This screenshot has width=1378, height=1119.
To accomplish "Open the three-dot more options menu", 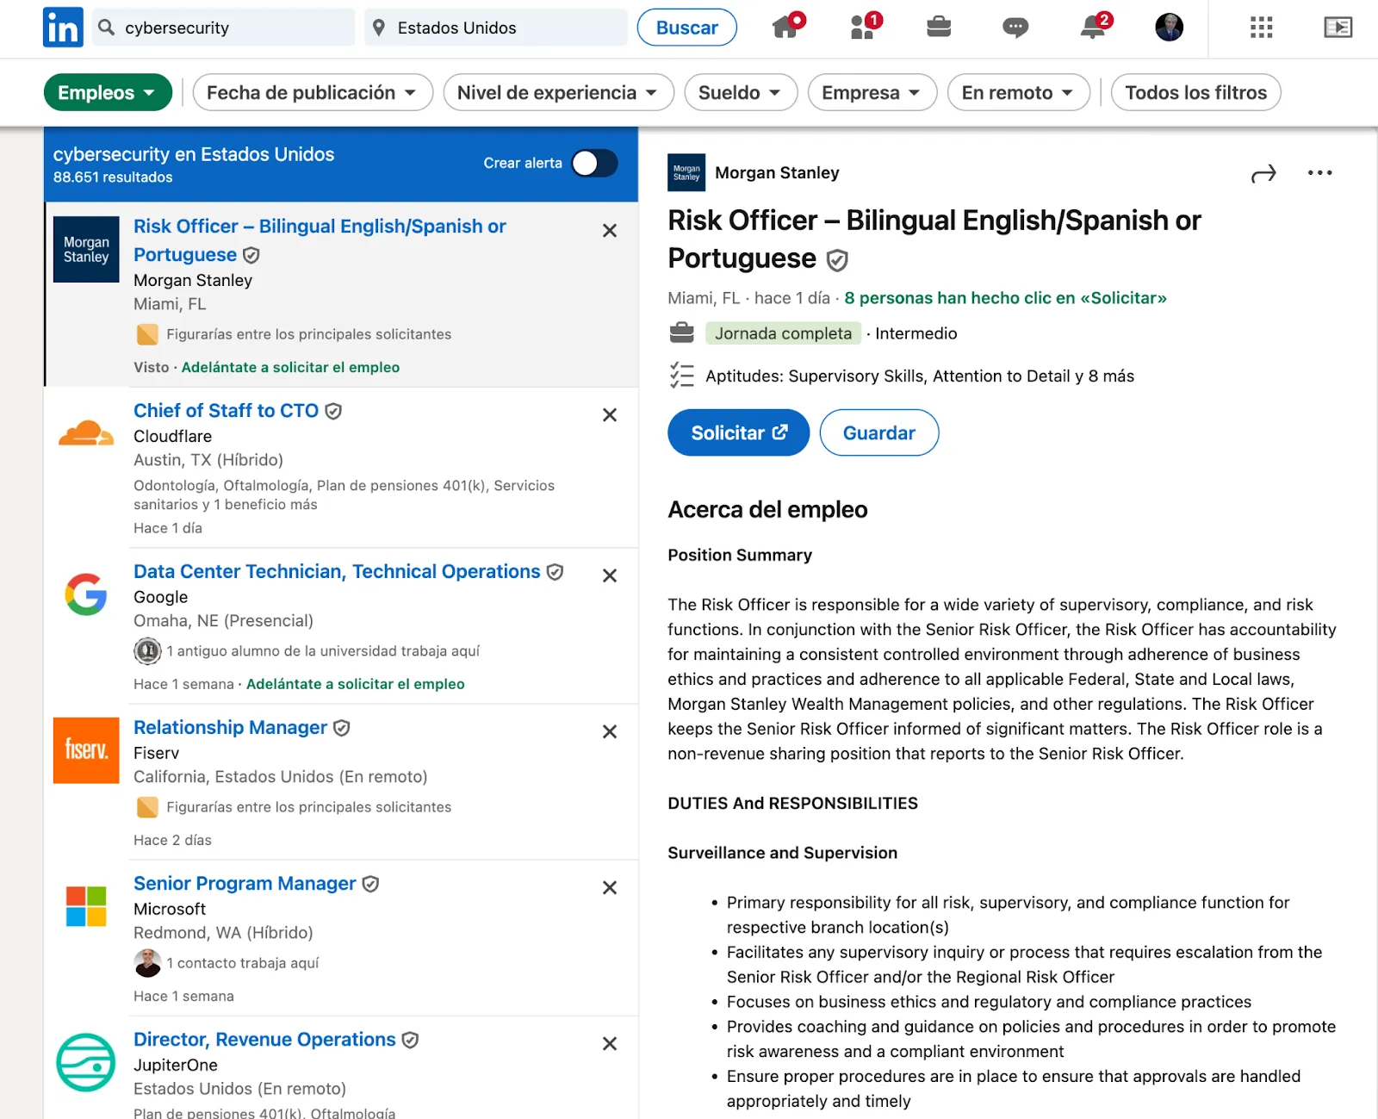I will coord(1319,173).
